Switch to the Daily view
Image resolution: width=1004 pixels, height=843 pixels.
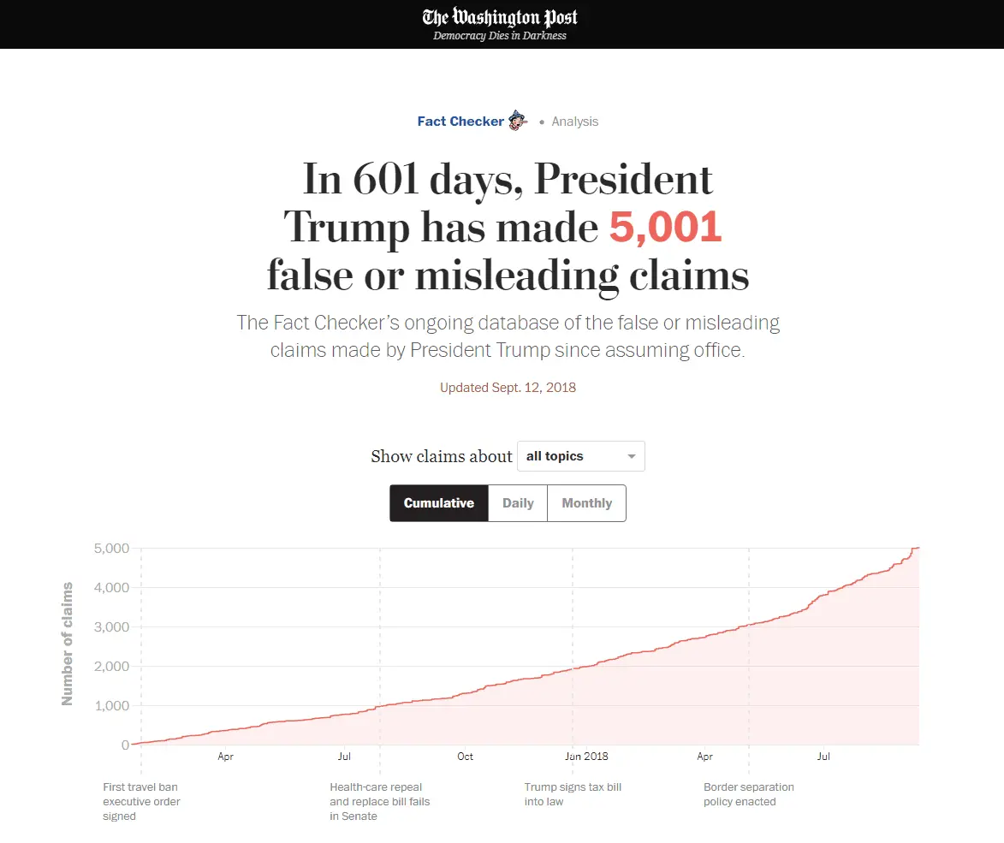tap(518, 503)
